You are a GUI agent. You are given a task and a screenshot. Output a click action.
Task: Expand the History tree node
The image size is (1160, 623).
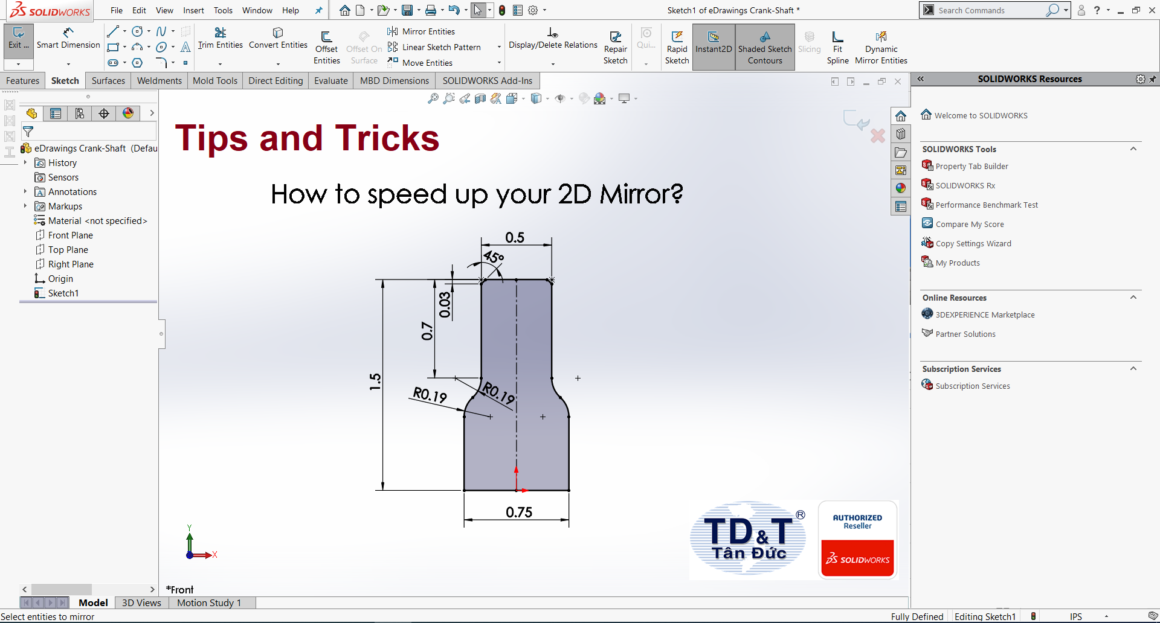point(25,162)
